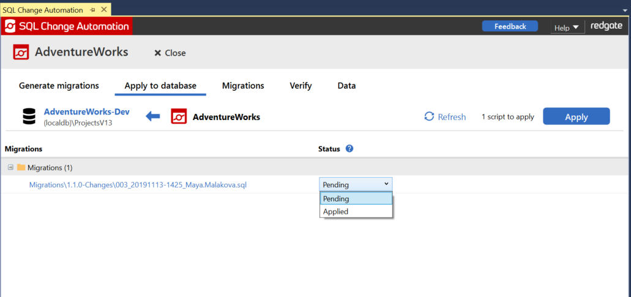Click the SQL Change Automation logo icon
The image size is (631, 297).
[x=9, y=26]
